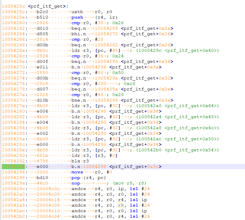Select data word 20004c04 on last line
The height and width of the screenshot is (220, 245).
pos(48,216)
